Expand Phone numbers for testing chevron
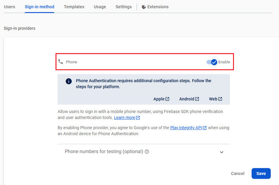Screen dimensions: 279x185 pos(222,152)
